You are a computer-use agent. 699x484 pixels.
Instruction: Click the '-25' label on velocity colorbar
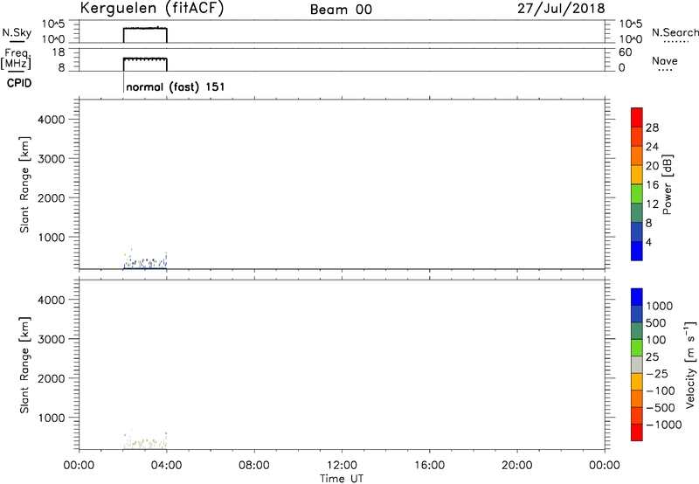[x=656, y=374]
